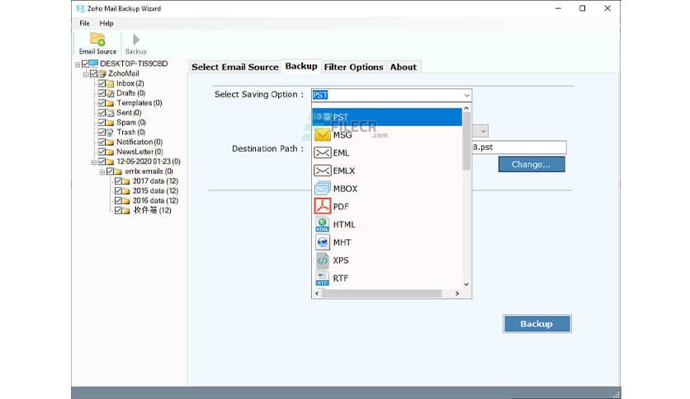Click the Sent folder icon

(x=110, y=113)
